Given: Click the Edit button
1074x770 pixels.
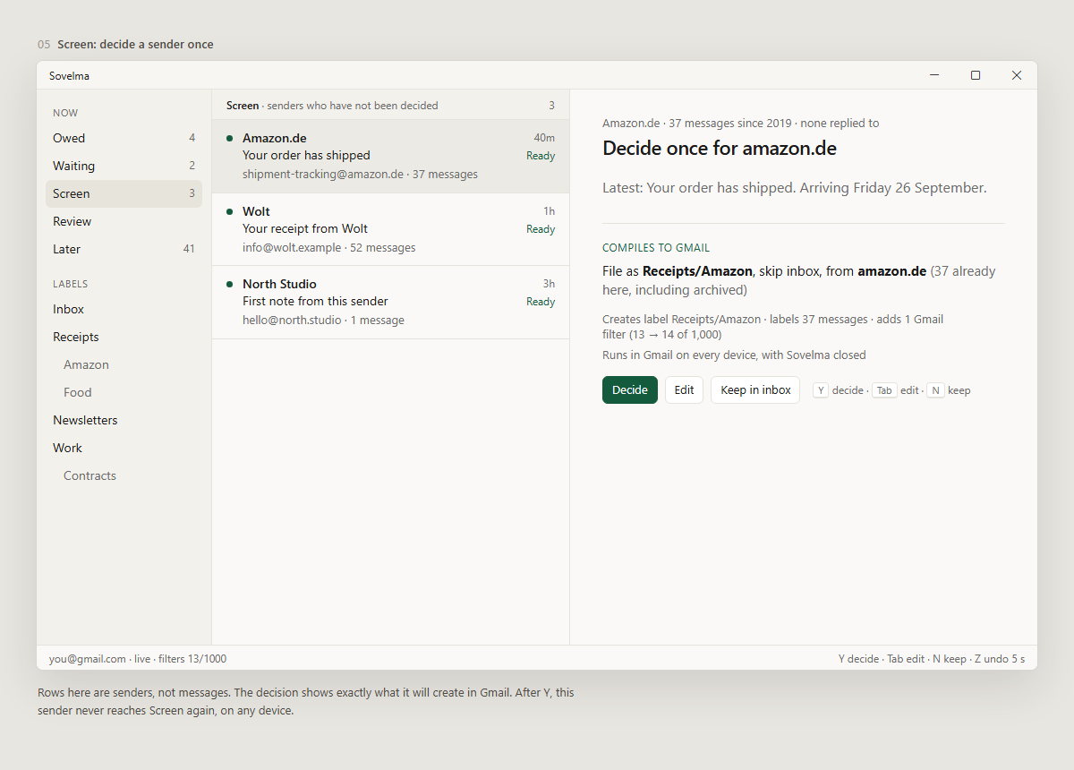Looking at the screenshot, I should 684,389.
